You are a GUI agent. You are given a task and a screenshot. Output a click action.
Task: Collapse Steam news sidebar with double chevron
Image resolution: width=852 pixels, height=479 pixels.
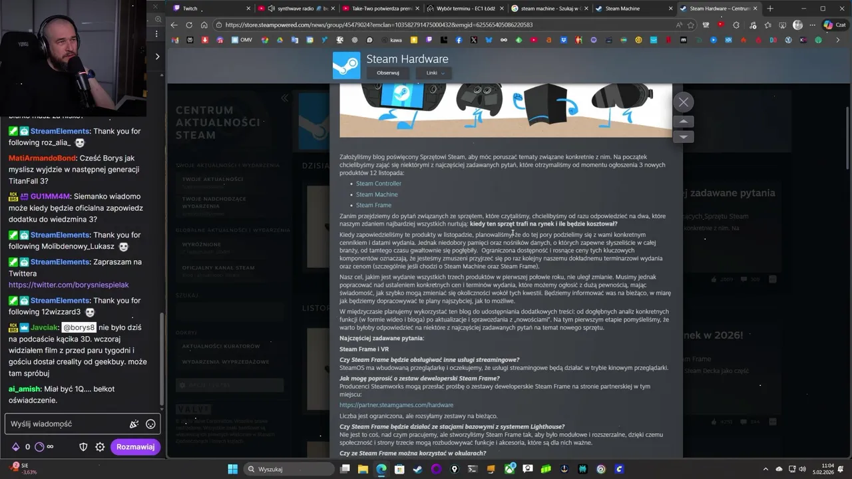(284, 98)
